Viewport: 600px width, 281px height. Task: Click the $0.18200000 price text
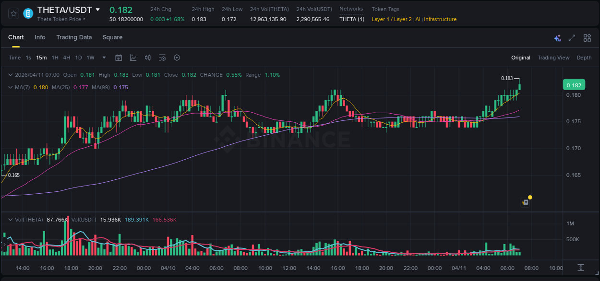[x=126, y=19]
